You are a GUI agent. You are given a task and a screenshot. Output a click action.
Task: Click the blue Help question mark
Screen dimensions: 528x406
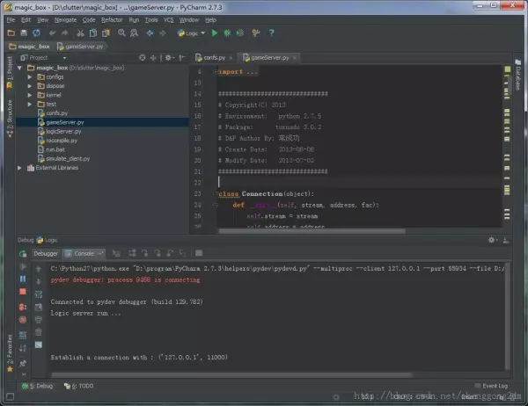coord(271,33)
